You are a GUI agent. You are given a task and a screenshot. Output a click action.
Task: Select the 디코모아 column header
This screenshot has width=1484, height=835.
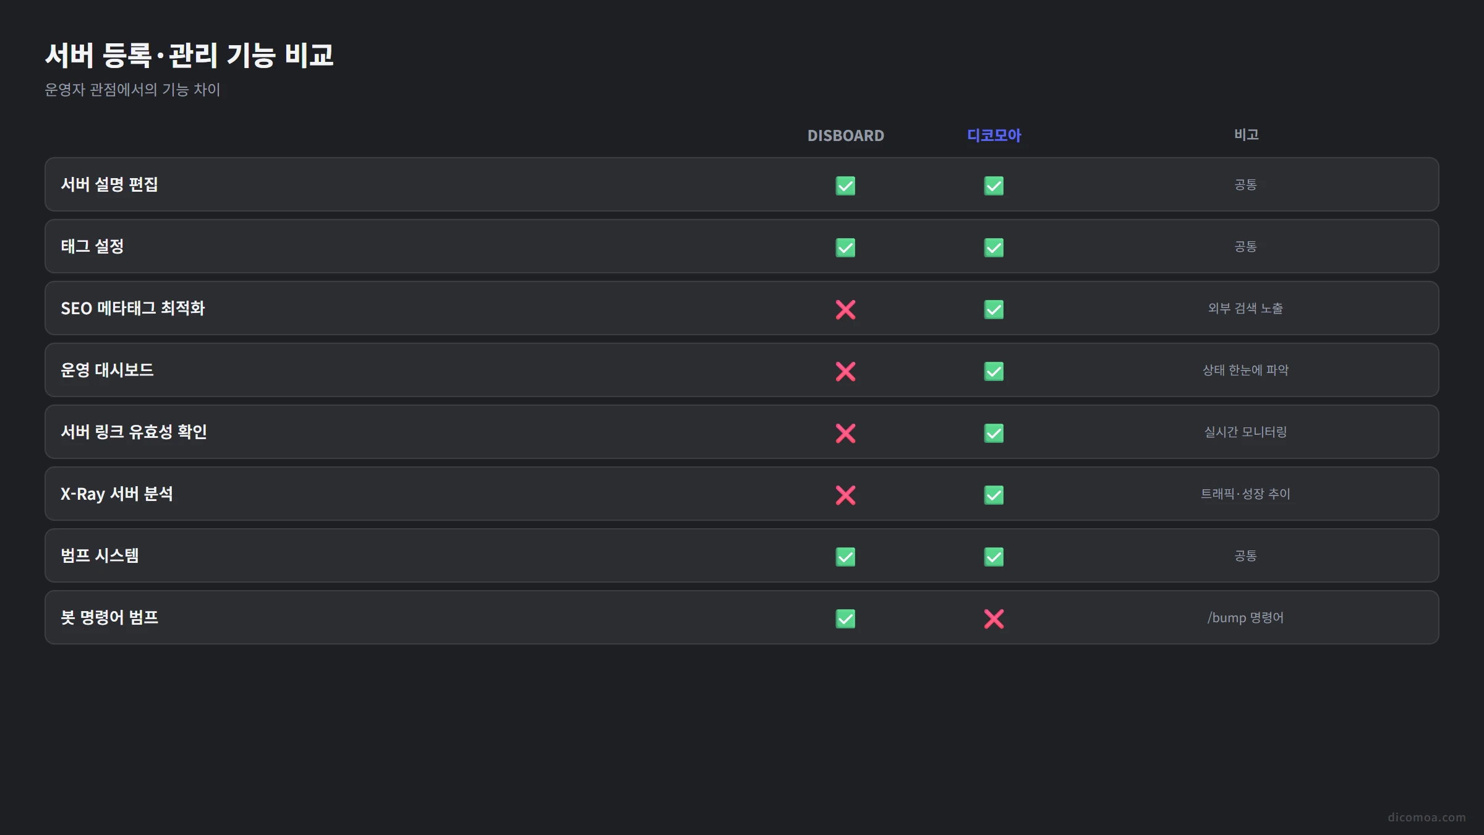tap(994, 135)
